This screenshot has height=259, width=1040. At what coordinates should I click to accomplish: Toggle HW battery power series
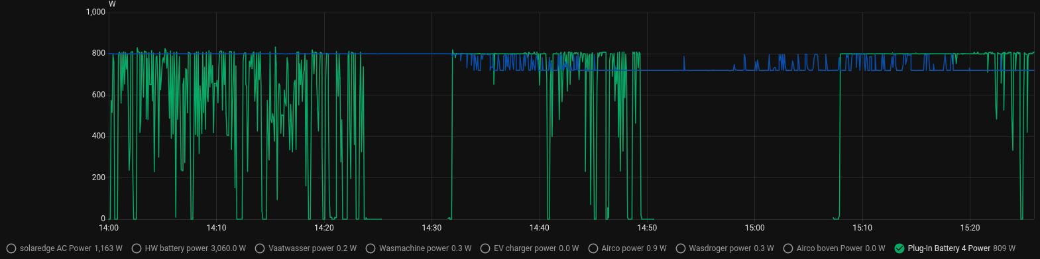(x=189, y=248)
